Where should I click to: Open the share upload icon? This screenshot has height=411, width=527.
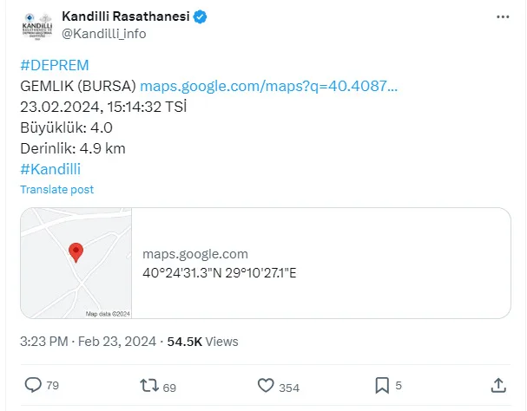pyautogui.click(x=498, y=385)
